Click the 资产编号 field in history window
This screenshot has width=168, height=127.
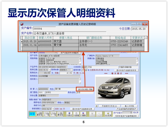[x=45, y=29]
